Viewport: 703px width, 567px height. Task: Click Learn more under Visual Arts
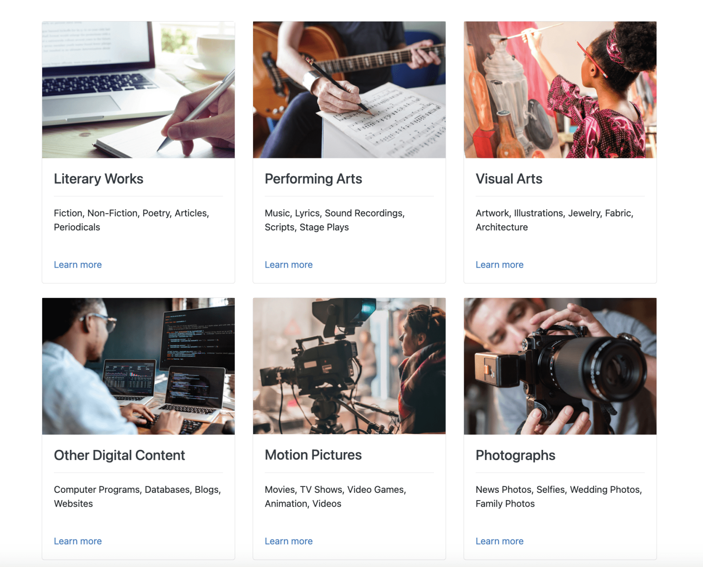(x=499, y=265)
